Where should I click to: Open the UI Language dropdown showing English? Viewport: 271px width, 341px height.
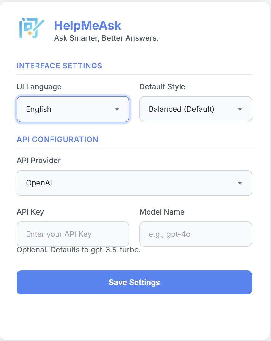coord(73,109)
